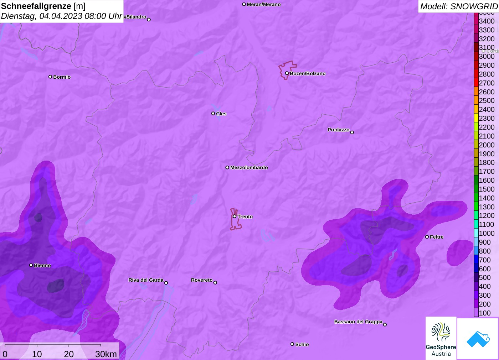Click the 300 legend value
The width and height of the screenshot is (499, 360).
pos(485,295)
